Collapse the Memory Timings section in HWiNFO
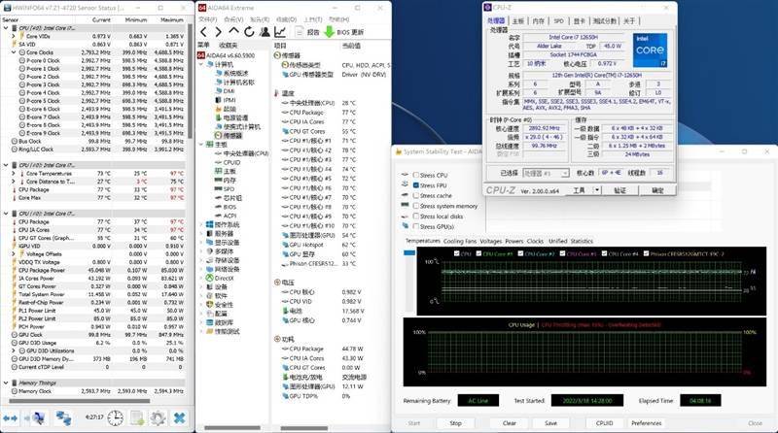778x433 pixels. pos(6,383)
